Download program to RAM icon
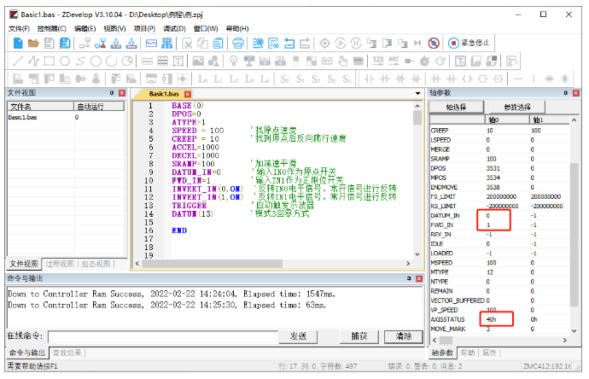Screen dimensions: 589x379 coord(116,44)
